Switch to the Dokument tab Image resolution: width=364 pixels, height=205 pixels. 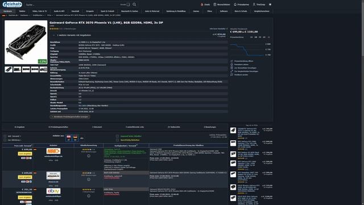pos(97,127)
